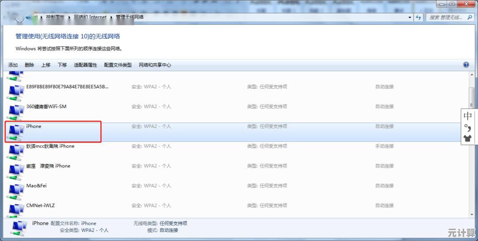Viewport: 478px width, 241px height.
Task: Expand the address bar history dropdown
Action: (410, 17)
